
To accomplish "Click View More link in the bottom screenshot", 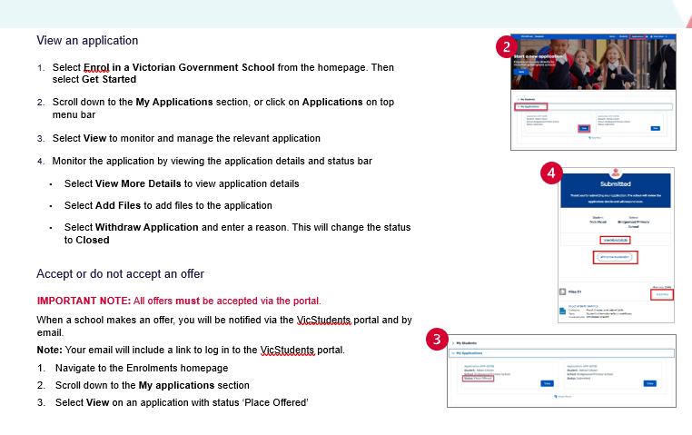I will tap(563, 397).
